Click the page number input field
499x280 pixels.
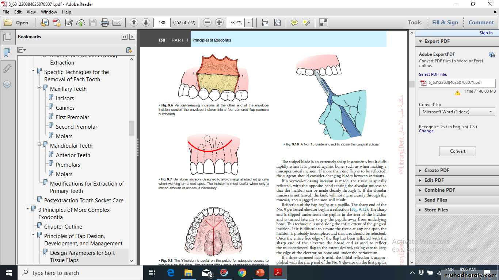[162, 23]
